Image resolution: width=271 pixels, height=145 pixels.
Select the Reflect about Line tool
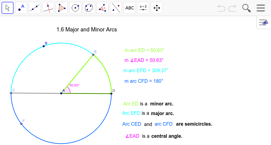(116, 8)
